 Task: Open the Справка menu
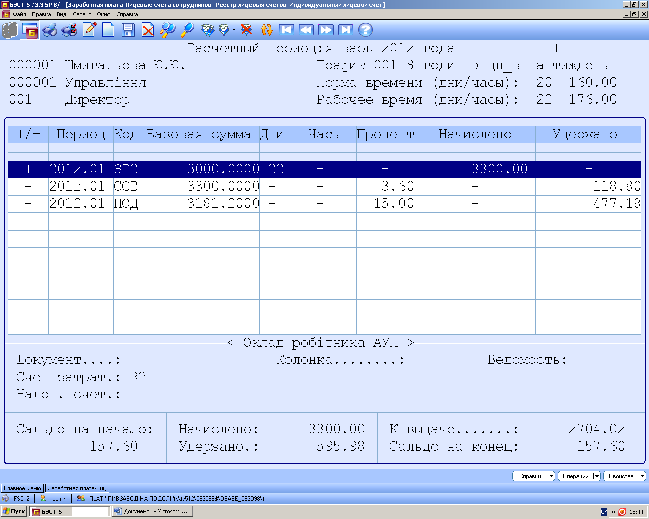pyautogui.click(x=127, y=14)
